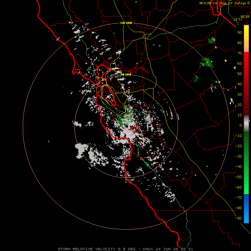
Task: Select the -70 value on the velocity scale
Action: (238, 198)
